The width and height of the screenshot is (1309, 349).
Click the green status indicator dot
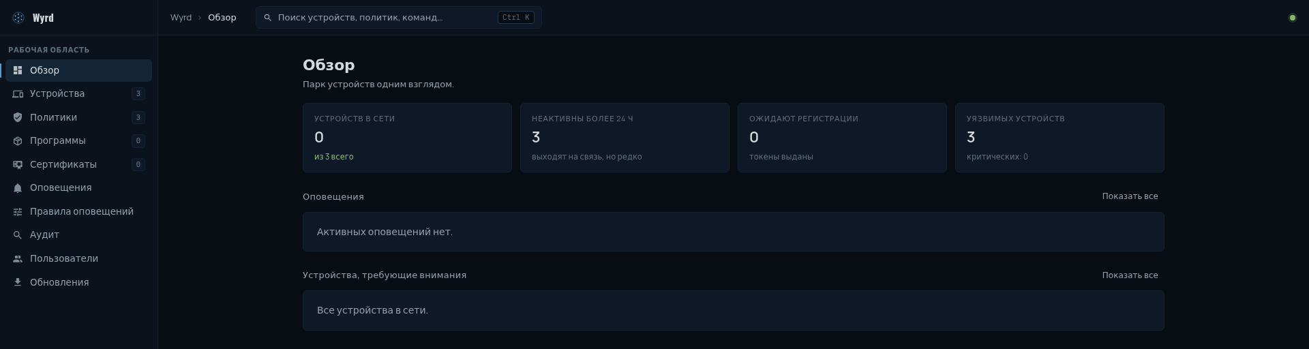pyautogui.click(x=1292, y=18)
